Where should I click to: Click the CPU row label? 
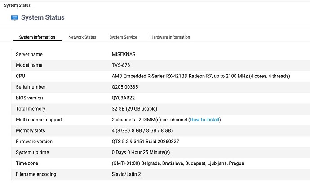[20, 76]
